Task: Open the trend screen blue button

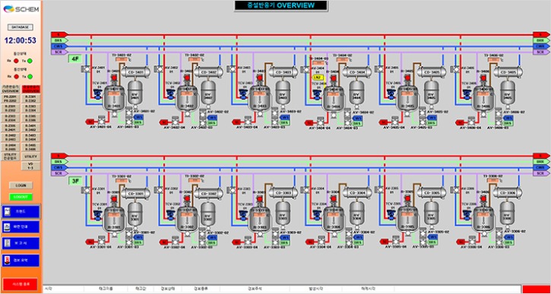Action: coord(21,211)
